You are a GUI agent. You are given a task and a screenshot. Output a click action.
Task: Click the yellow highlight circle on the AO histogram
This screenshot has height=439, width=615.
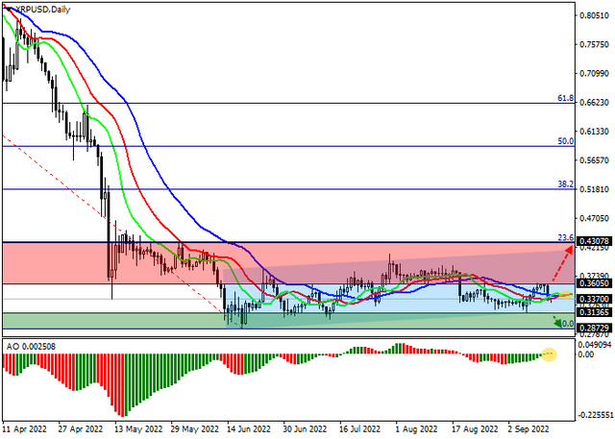click(549, 354)
